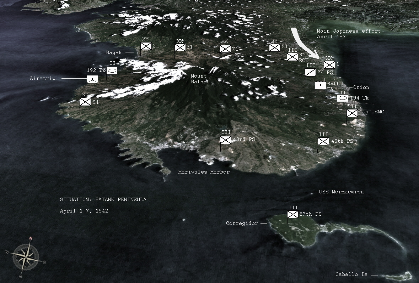Select the 4th USMC infantry unit symbol
Image resolution: width=419 pixels, height=283 pixels.
(x=352, y=113)
